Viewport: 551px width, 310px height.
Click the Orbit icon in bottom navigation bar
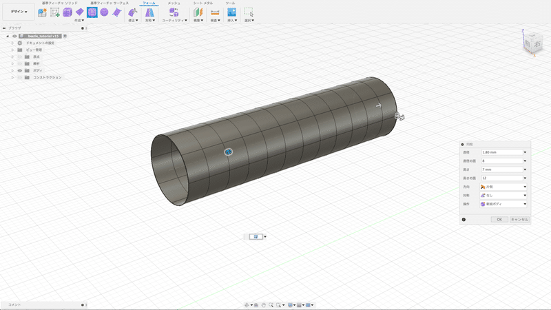247,305
